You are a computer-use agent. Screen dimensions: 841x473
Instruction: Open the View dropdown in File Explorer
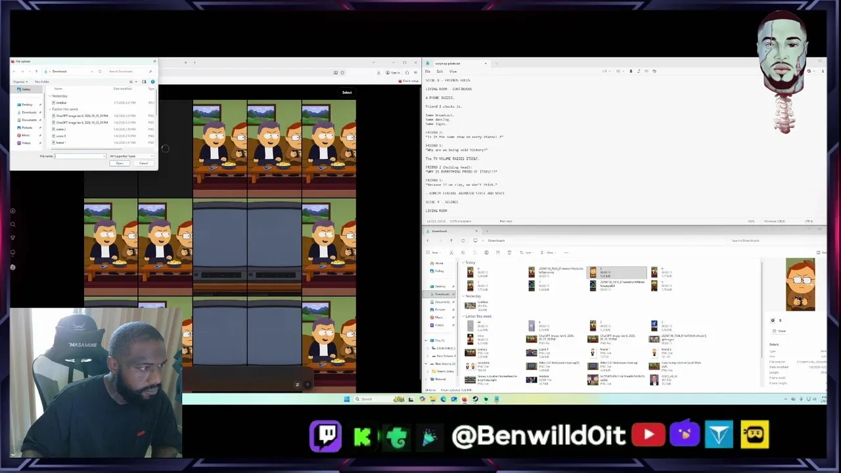coord(548,253)
